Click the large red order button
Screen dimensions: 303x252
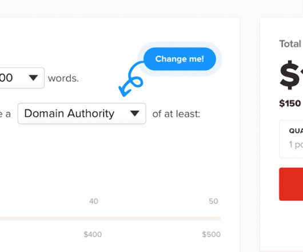click(x=291, y=184)
